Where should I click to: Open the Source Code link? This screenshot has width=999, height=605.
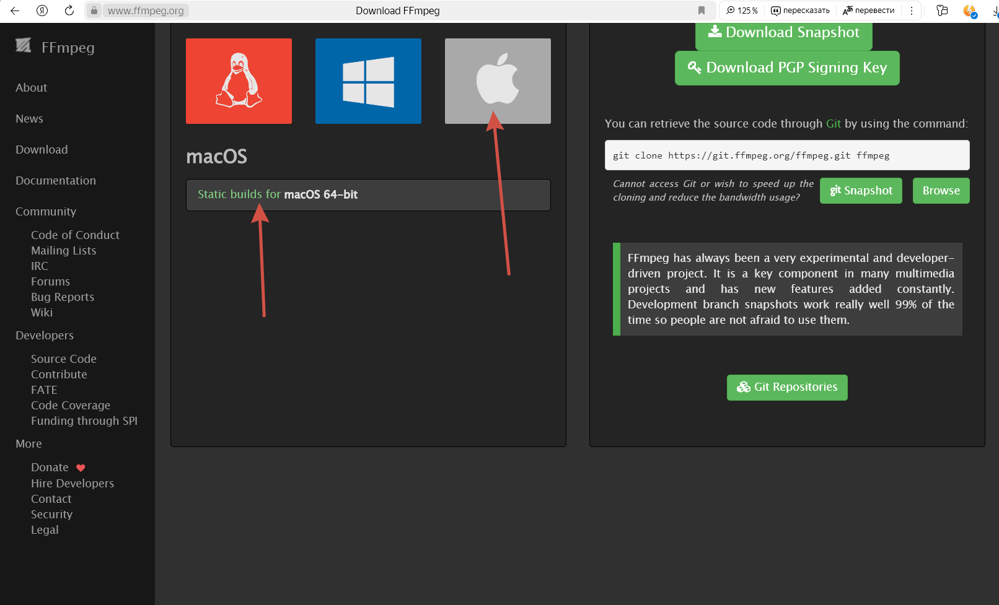tap(64, 359)
